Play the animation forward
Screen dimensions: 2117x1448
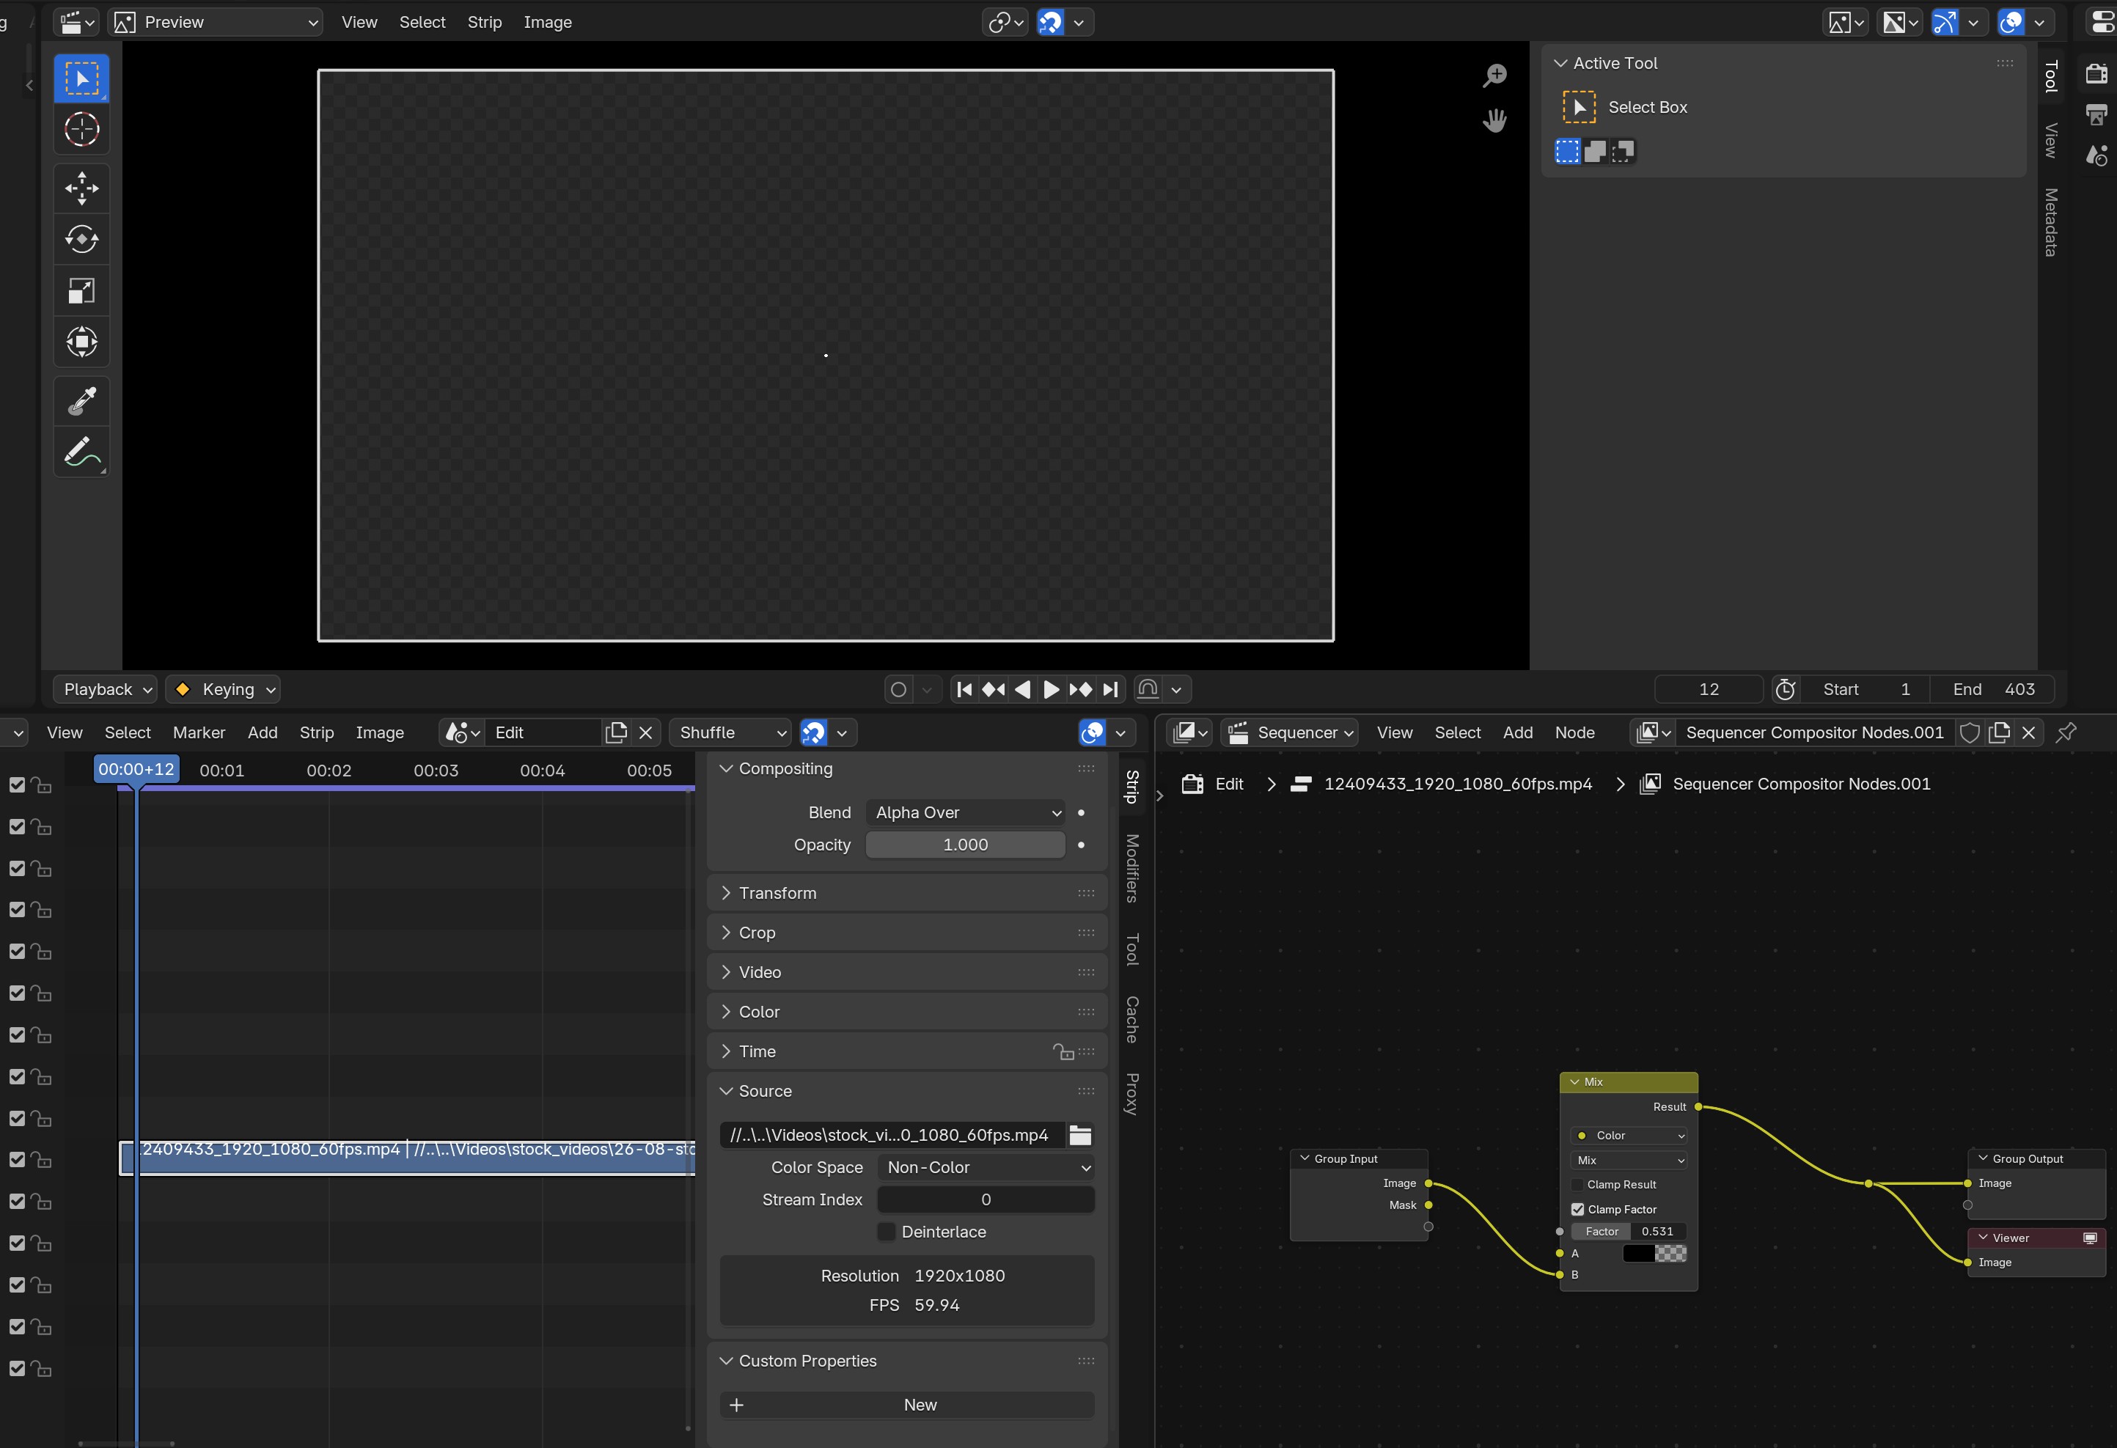(1052, 689)
